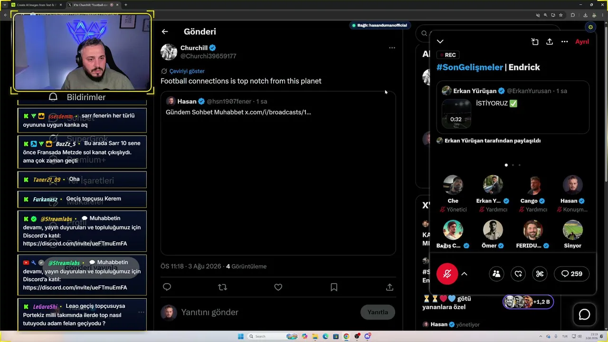The width and height of the screenshot is (608, 342).
Task: Select Ömer's speaker avatar
Action: tap(493, 230)
